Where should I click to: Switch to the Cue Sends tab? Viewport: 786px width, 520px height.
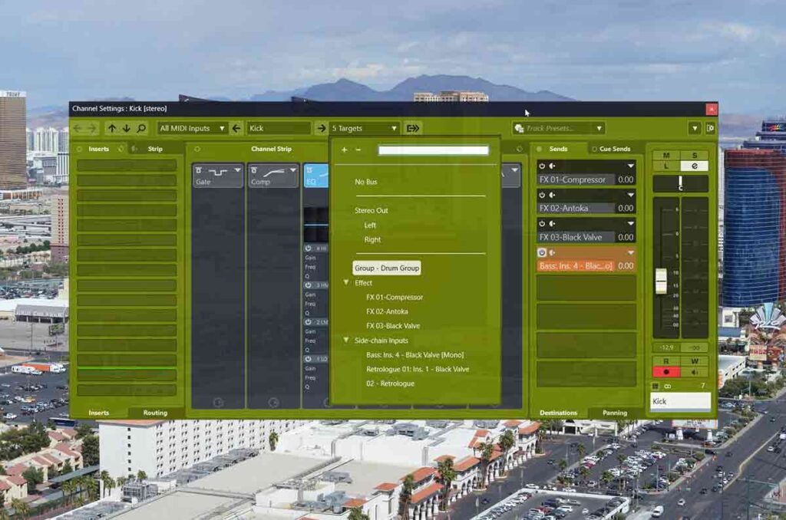(x=614, y=149)
